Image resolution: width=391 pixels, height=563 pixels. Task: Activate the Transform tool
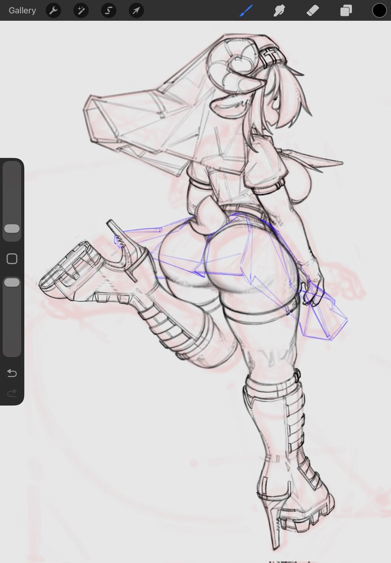point(136,10)
